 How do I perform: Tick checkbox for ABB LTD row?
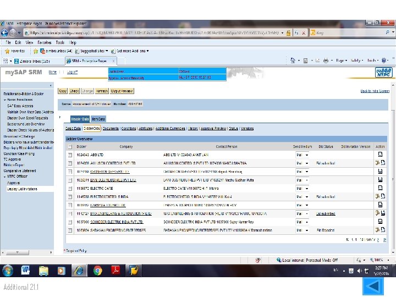(70, 155)
